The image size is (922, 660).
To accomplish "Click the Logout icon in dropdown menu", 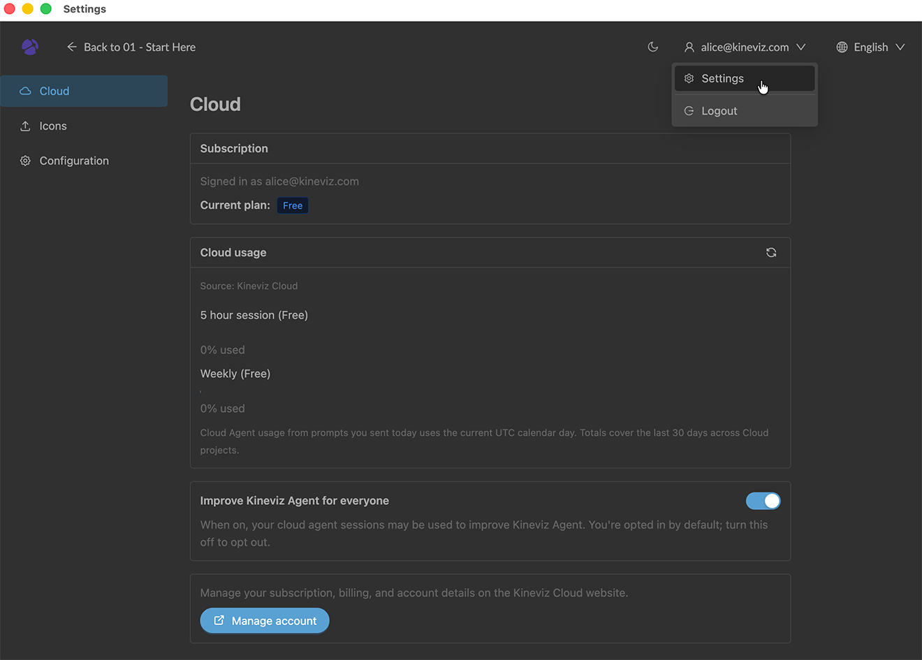I will coord(689,111).
